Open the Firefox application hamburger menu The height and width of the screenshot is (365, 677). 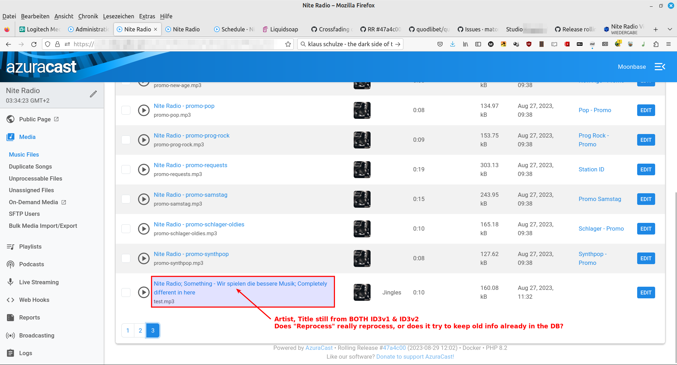tap(669, 44)
